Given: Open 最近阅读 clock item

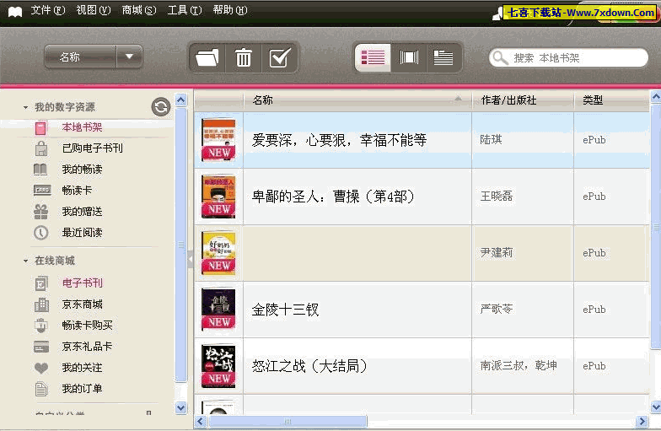Looking at the screenshot, I should (82, 233).
